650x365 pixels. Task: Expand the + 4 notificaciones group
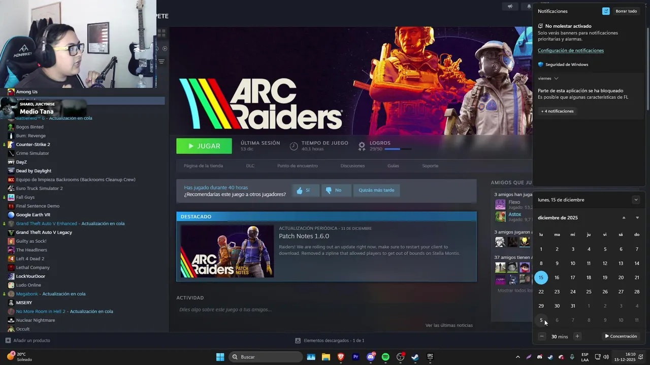tap(557, 111)
